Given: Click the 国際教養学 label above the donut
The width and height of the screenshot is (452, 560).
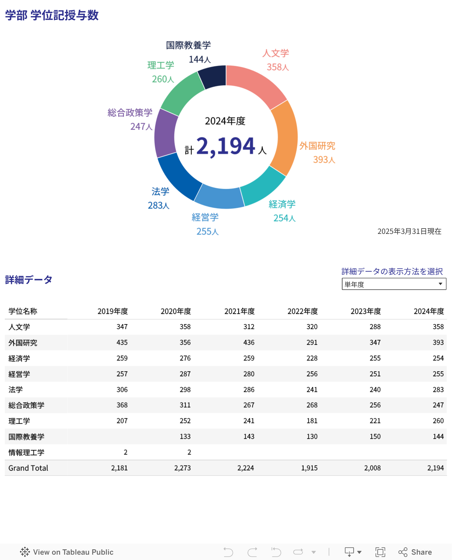Looking at the screenshot, I should coord(188,45).
